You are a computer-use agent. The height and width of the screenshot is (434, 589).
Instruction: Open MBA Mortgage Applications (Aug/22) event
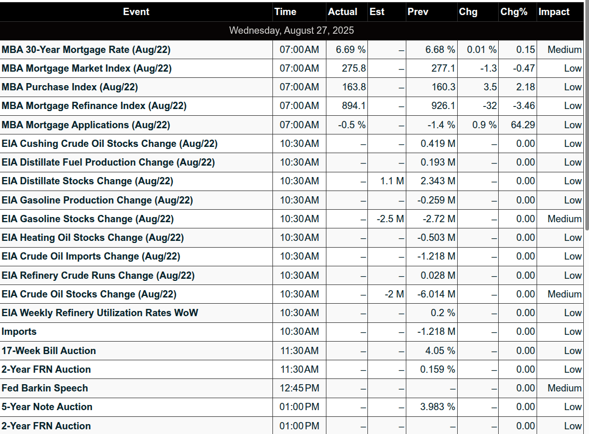click(86, 125)
